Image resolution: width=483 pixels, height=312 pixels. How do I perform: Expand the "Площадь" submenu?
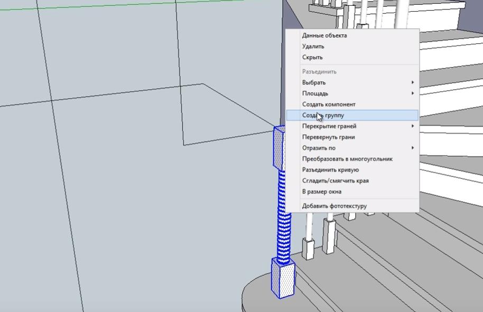[315, 93]
